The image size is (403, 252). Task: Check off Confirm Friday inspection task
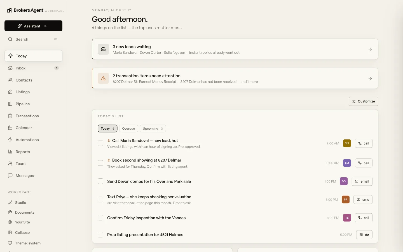(x=100, y=218)
